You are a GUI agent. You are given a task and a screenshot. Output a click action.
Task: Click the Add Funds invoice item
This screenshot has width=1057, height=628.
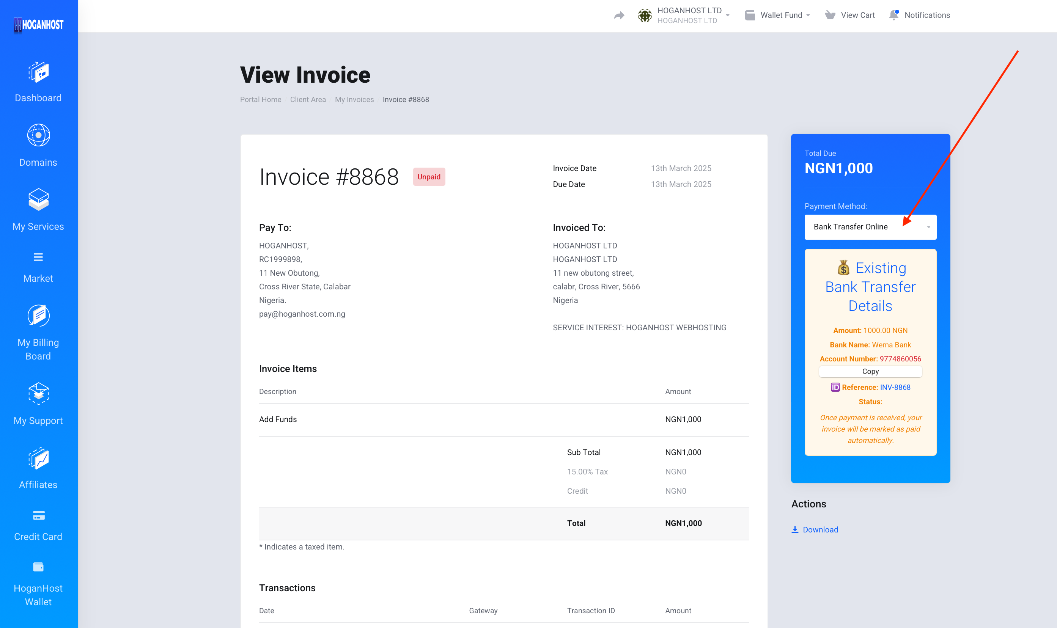click(x=278, y=419)
